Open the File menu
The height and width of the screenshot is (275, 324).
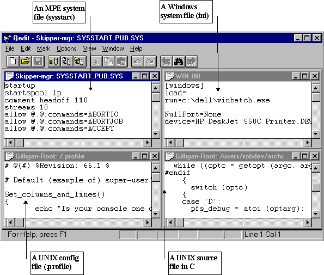(10, 48)
